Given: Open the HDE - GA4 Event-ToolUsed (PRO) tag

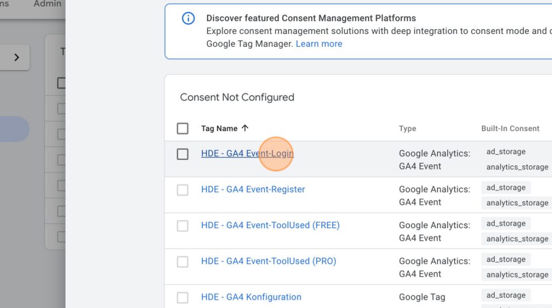Looking at the screenshot, I should pyautogui.click(x=268, y=261).
